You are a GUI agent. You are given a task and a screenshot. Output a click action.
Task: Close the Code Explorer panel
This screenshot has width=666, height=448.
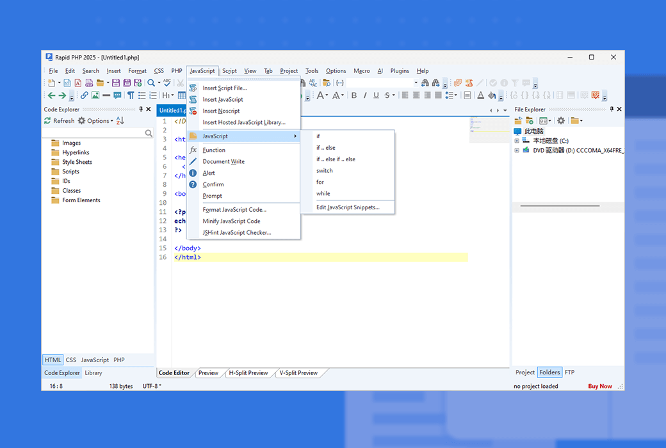[149, 109]
